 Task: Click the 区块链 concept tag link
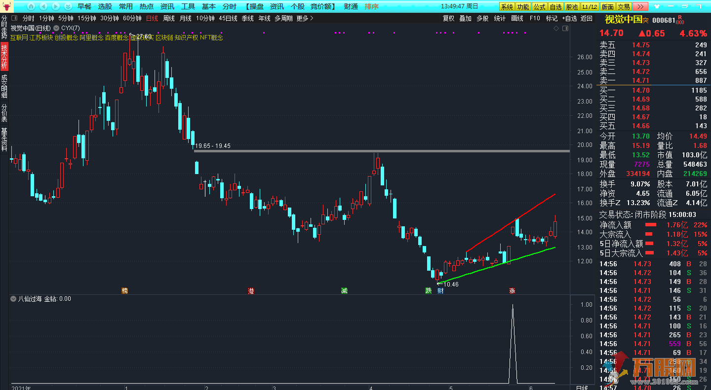(164, 37)
